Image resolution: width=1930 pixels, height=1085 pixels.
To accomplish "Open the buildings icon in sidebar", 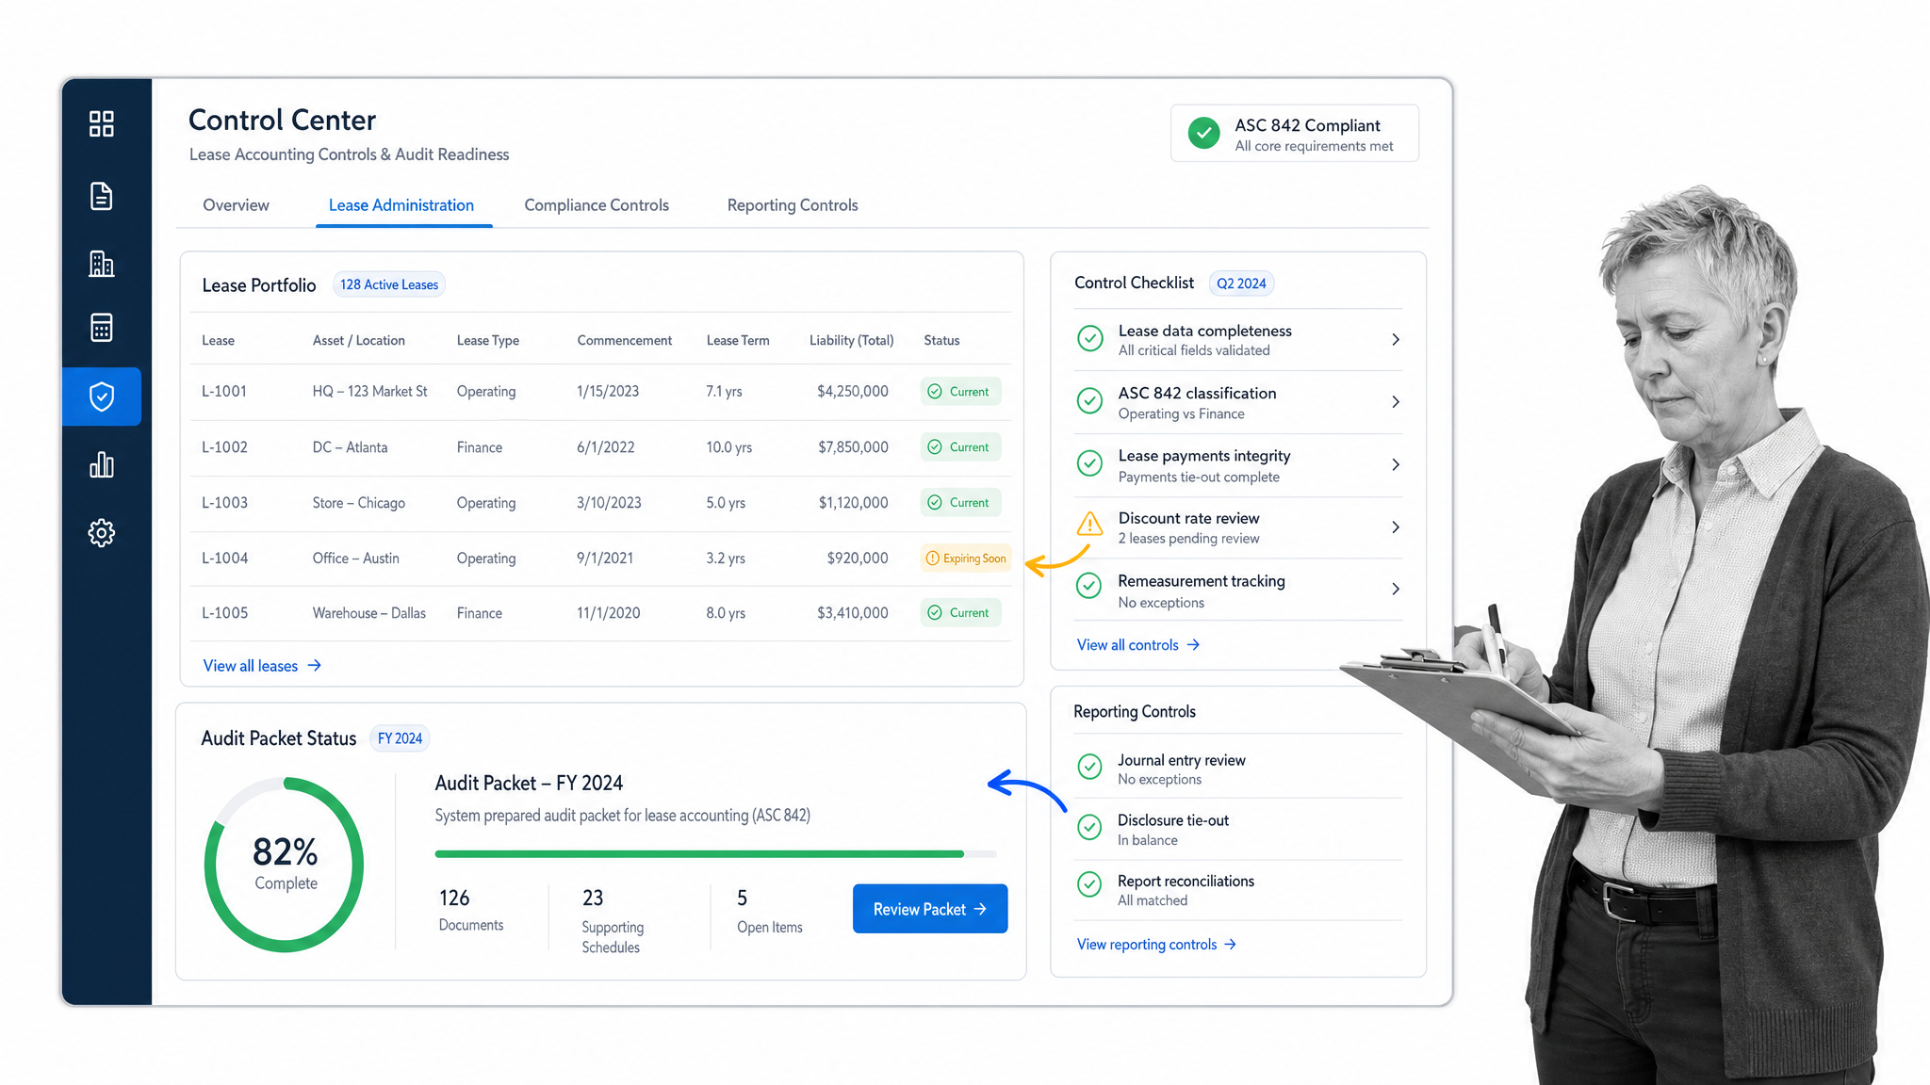I will tap(102, 264).
